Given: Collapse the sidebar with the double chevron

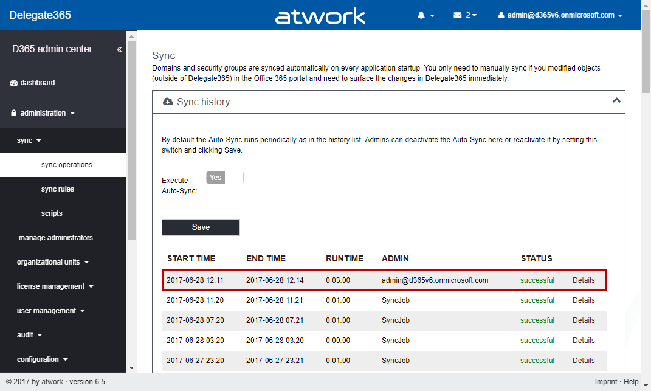Looking at the screenshot, I should pos(119,49).
